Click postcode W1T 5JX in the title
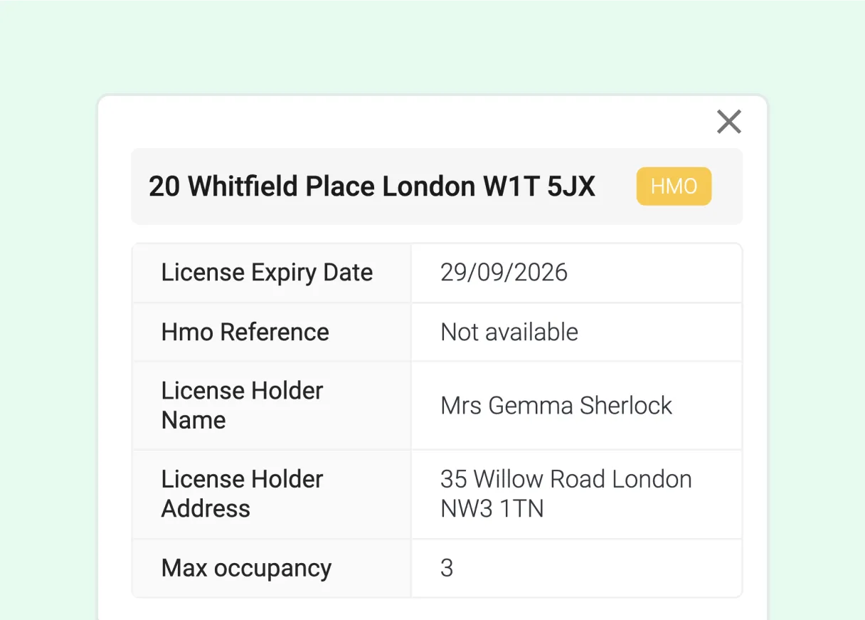865x620 pixels. 541,186
